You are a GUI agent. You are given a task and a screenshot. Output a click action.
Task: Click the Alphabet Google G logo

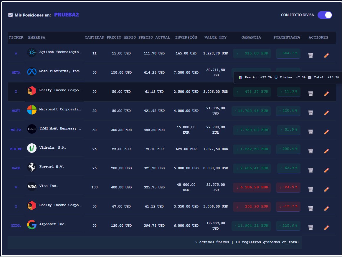32,225
